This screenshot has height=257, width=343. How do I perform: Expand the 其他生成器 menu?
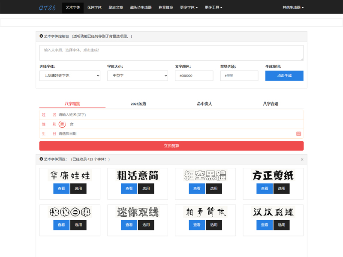(293, 7)
